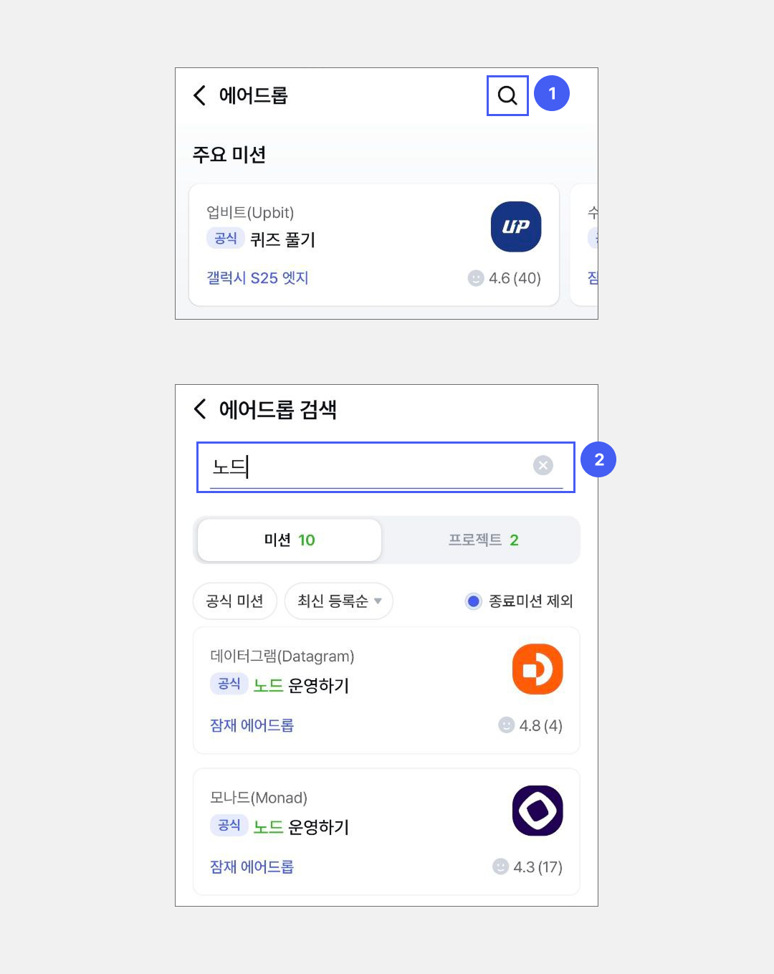Tap the Datagram orange logo icon
Image resolution: width=774 pixels, height=974 pixels.
click(x=537, y=669)
